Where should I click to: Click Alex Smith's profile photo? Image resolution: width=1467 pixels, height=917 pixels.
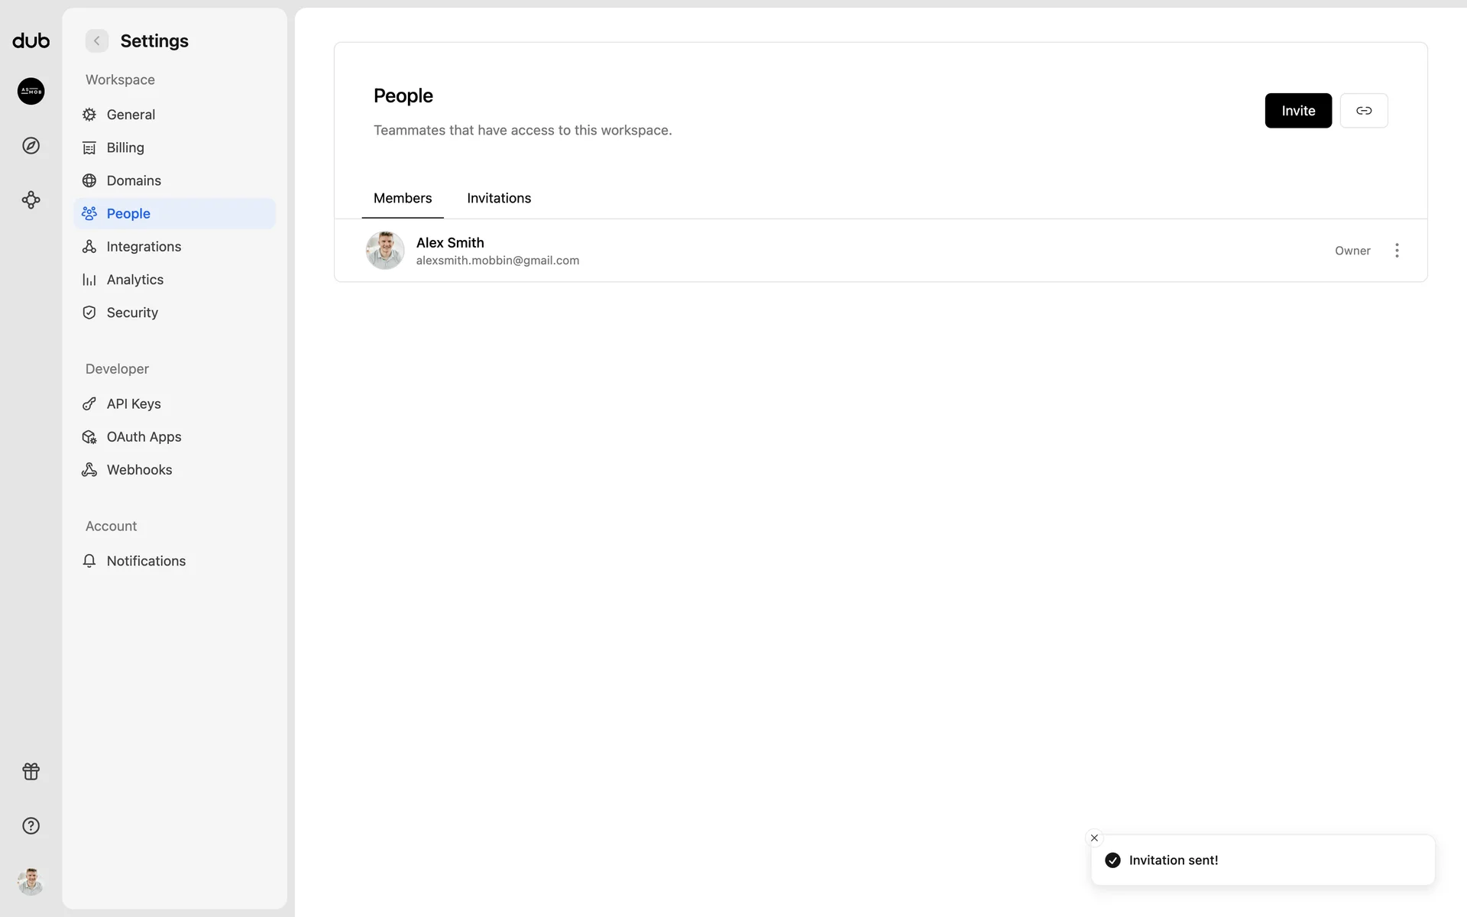384,251
